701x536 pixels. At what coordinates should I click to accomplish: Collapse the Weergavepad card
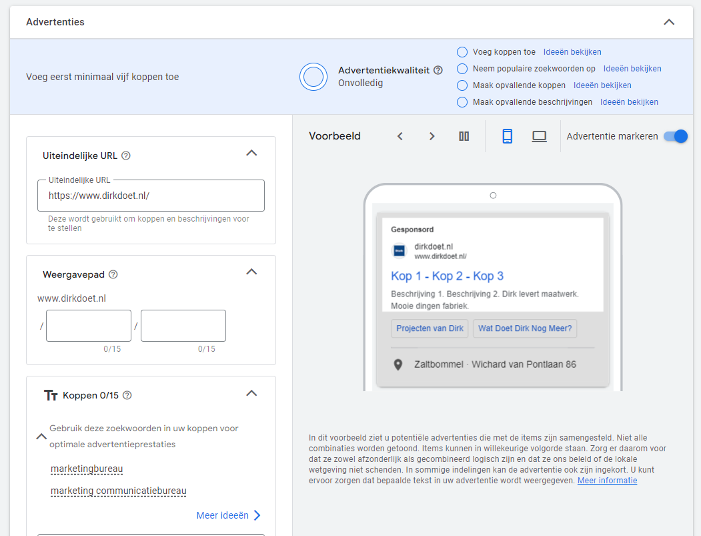[x=251, y=272]
